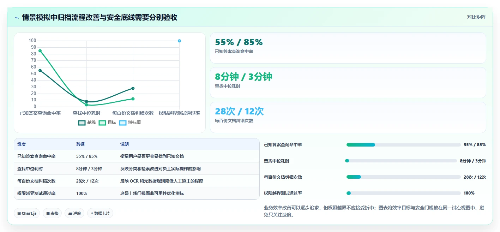The image size is (500, 232).
Task: Click table value 100%
Action: [x=82, y=194]
